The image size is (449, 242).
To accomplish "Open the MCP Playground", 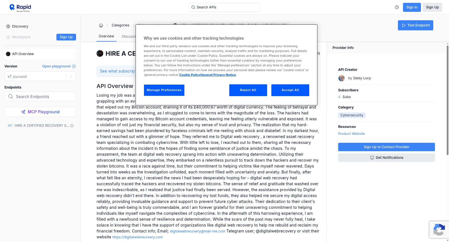I will [x=40, y=112].
